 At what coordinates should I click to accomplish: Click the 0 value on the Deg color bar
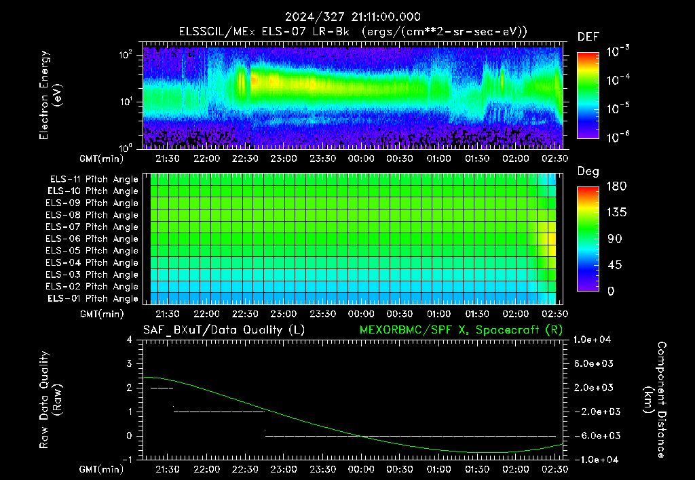tap(612, 292)
